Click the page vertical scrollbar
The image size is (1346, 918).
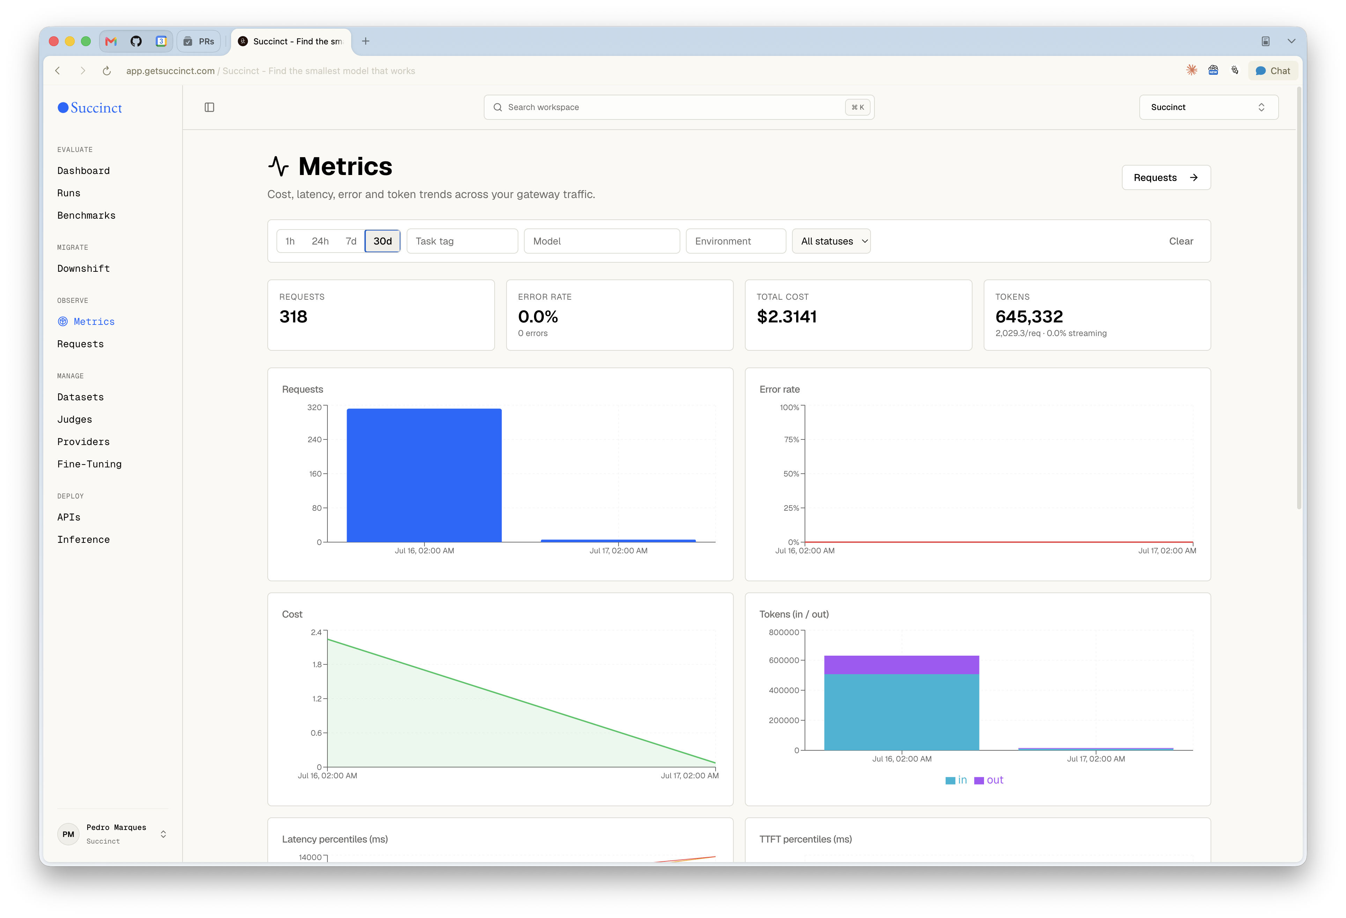(x=1299, y=298)
